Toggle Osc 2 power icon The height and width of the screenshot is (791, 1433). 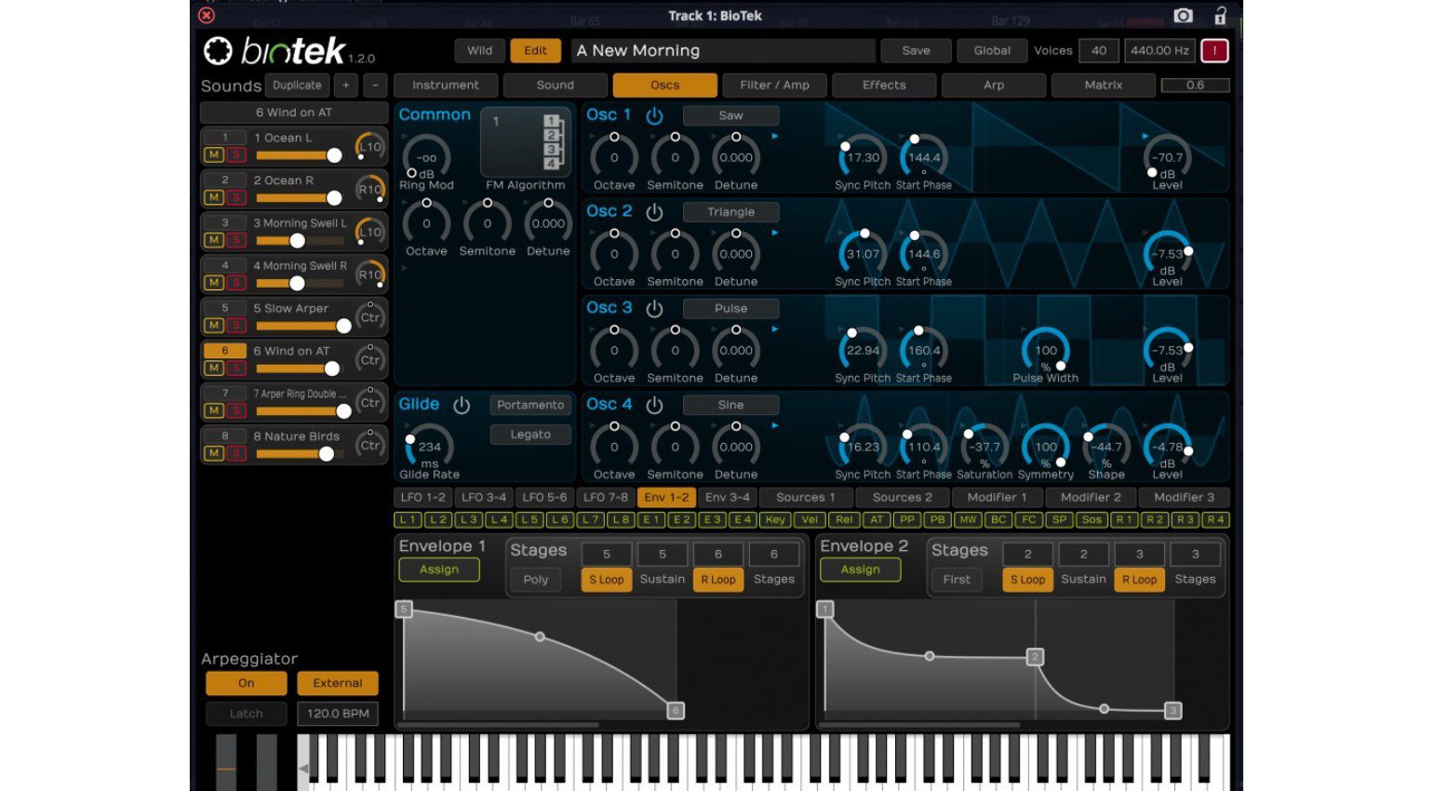pos(654,212)
